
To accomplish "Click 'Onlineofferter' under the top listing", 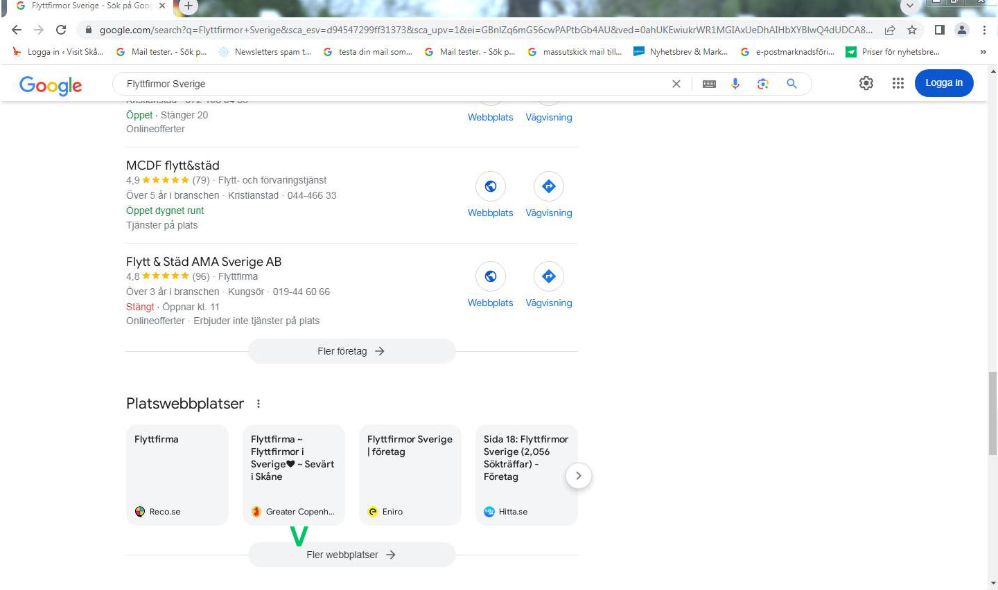I will click(155, 129).
